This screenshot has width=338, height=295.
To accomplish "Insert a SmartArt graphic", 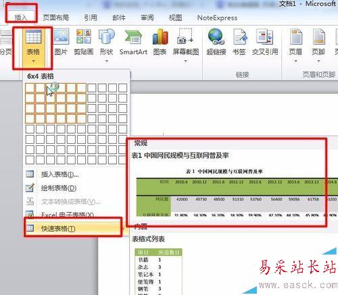I will [133, 43].
